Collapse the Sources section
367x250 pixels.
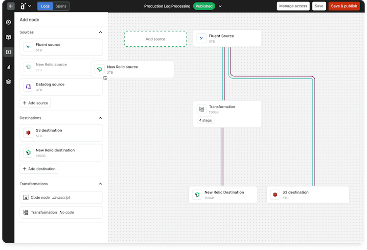click(100, 32)
